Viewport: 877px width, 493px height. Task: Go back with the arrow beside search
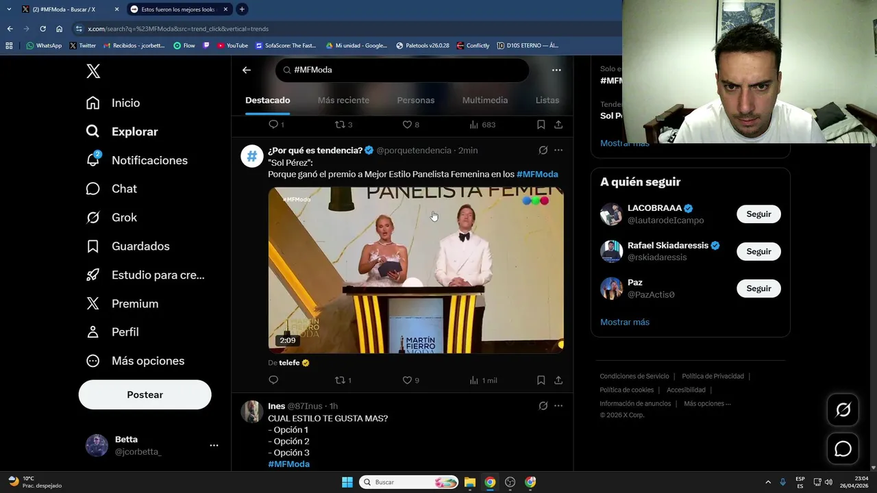coord(247,70)
